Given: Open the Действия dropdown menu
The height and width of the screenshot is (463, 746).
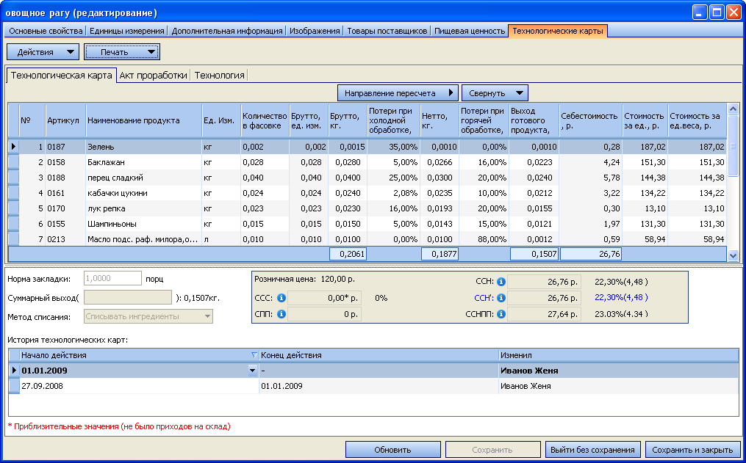Looking at the screenshot, I should pyautogui.click(x=43, y=52).
